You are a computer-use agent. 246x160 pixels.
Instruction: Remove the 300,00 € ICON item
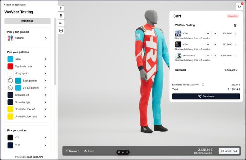(235, 34)
